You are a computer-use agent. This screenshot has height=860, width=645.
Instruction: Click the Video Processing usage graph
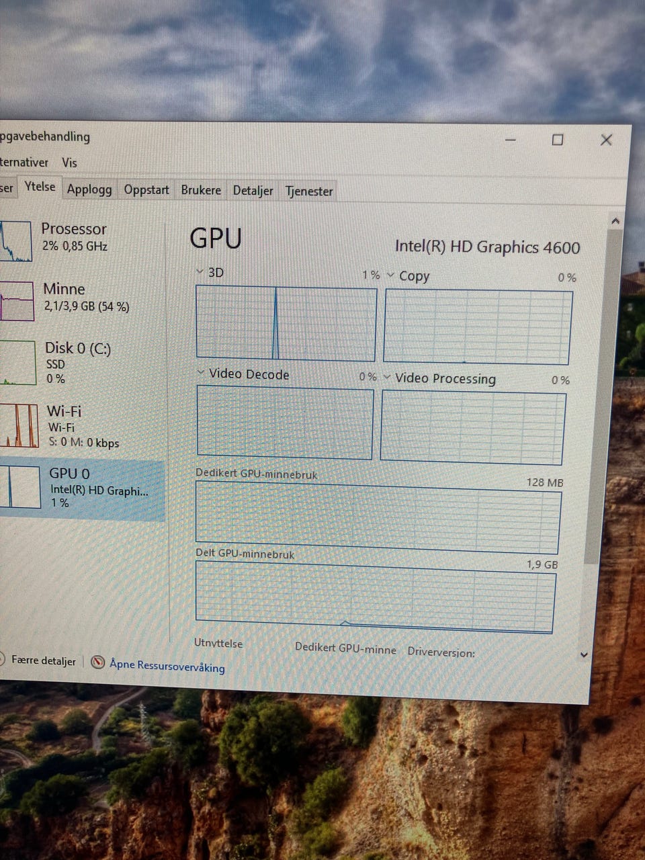click(473, 427)
